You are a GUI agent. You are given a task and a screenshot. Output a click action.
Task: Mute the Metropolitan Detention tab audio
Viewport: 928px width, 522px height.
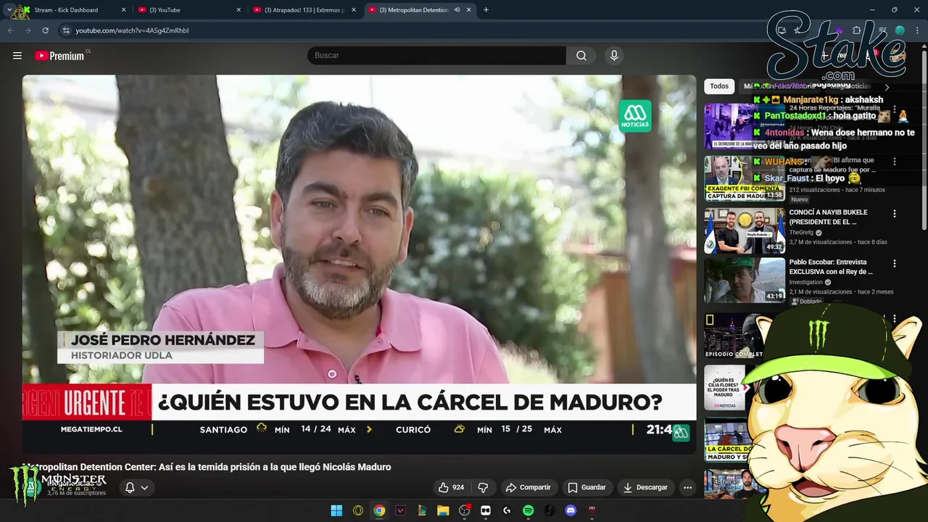(457, 9)
